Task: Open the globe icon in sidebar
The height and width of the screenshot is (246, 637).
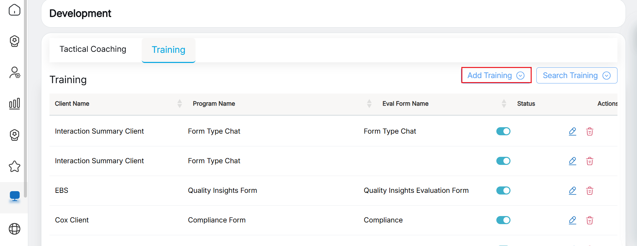Action: coord(14,229)
